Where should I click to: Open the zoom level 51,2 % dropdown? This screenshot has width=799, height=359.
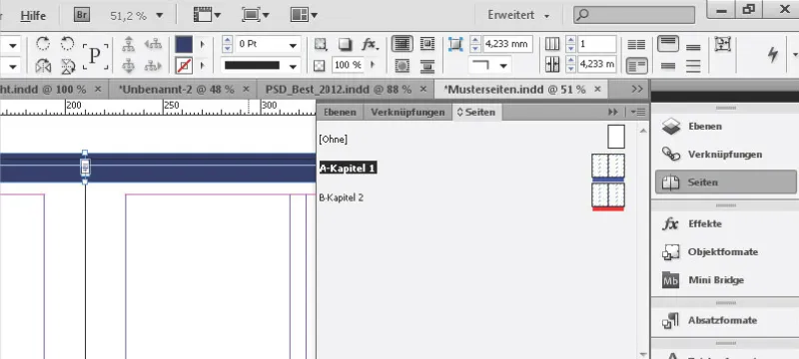pyautogui.click(x=160, y=15)
